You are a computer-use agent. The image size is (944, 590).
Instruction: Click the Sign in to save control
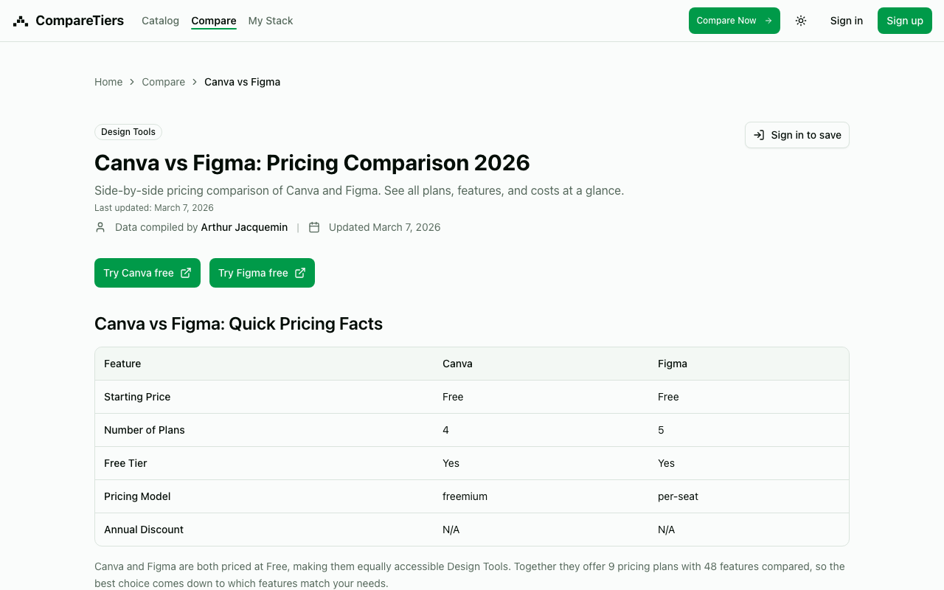796,135
